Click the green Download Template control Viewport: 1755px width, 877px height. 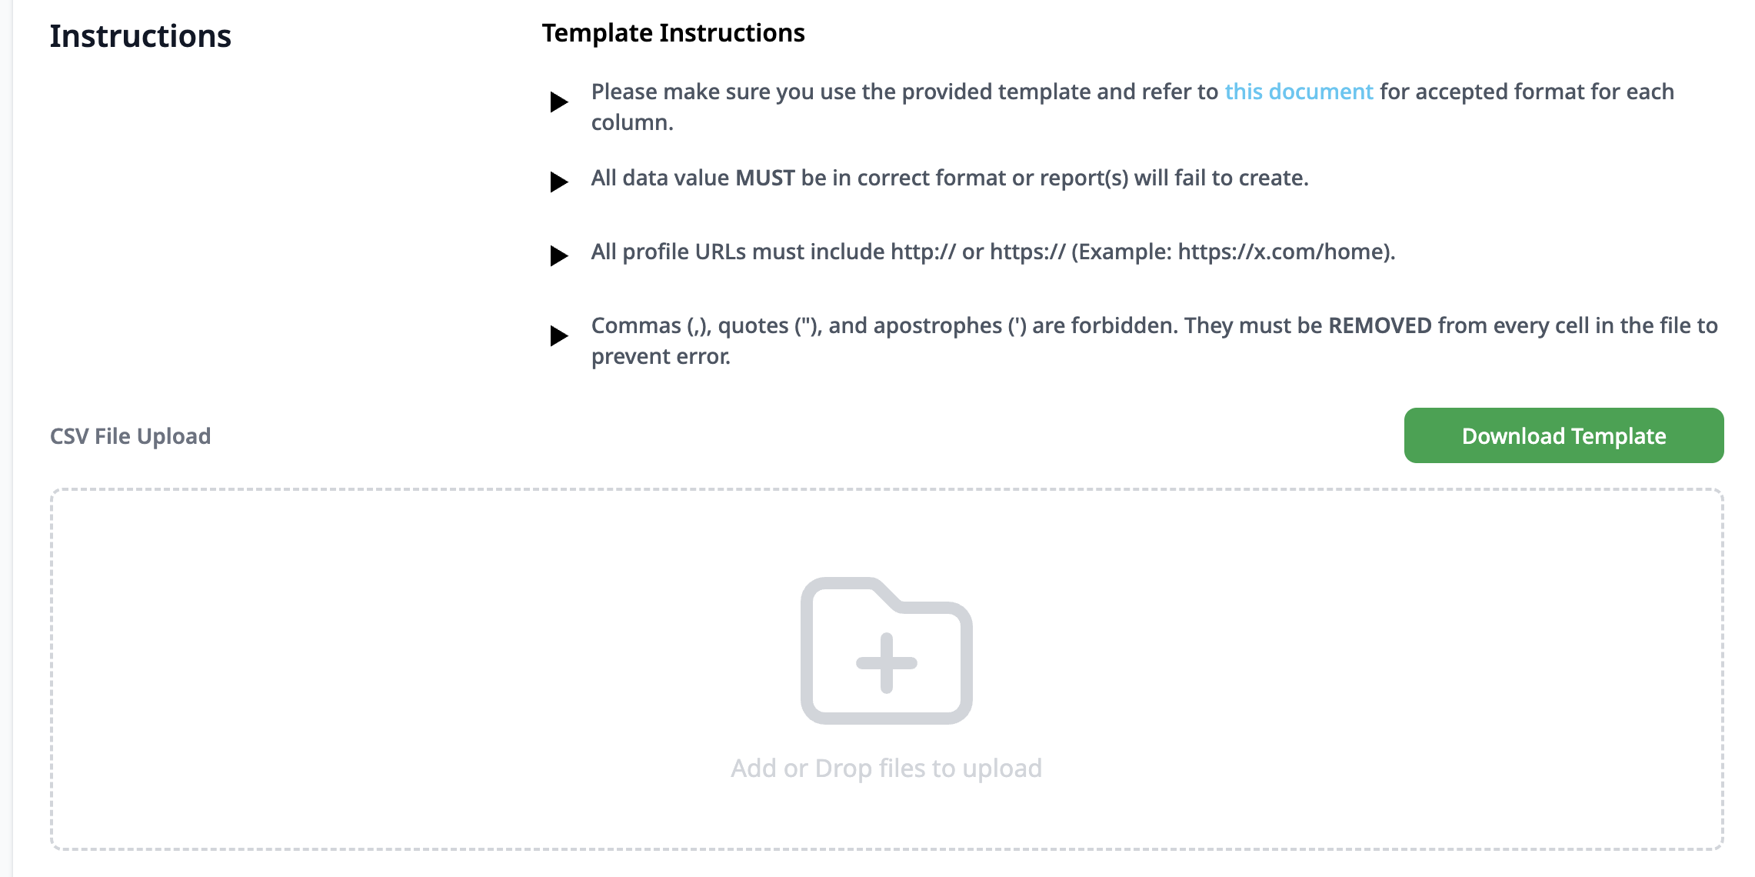(1564, 435)
